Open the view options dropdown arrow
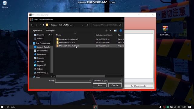The image size is (194, 109). [x=110, y=31]
